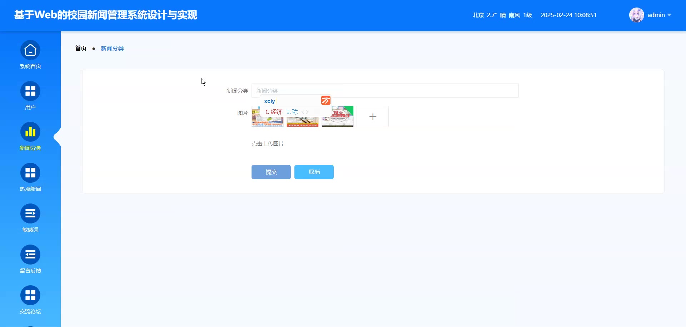Open the 交流论坛 grid icon
The height and width of the screenshot is (327, 686).
tap(30, 295)
